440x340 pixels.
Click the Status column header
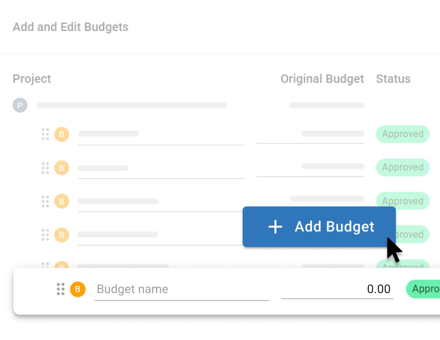tap(393, 79)
